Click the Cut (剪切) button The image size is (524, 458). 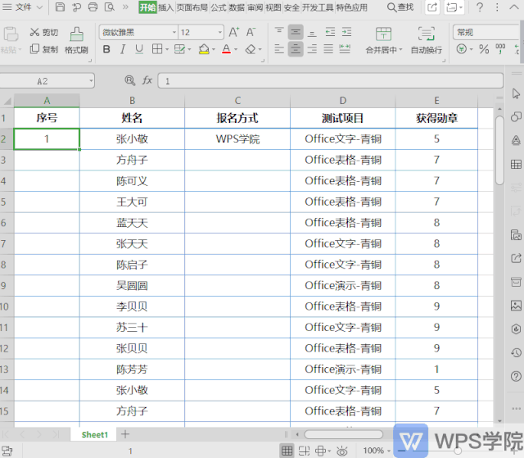pos(43,33)
